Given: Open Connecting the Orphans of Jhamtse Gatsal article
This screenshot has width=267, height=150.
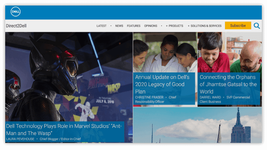Looking at the screenshot, I should pos(228,85).
